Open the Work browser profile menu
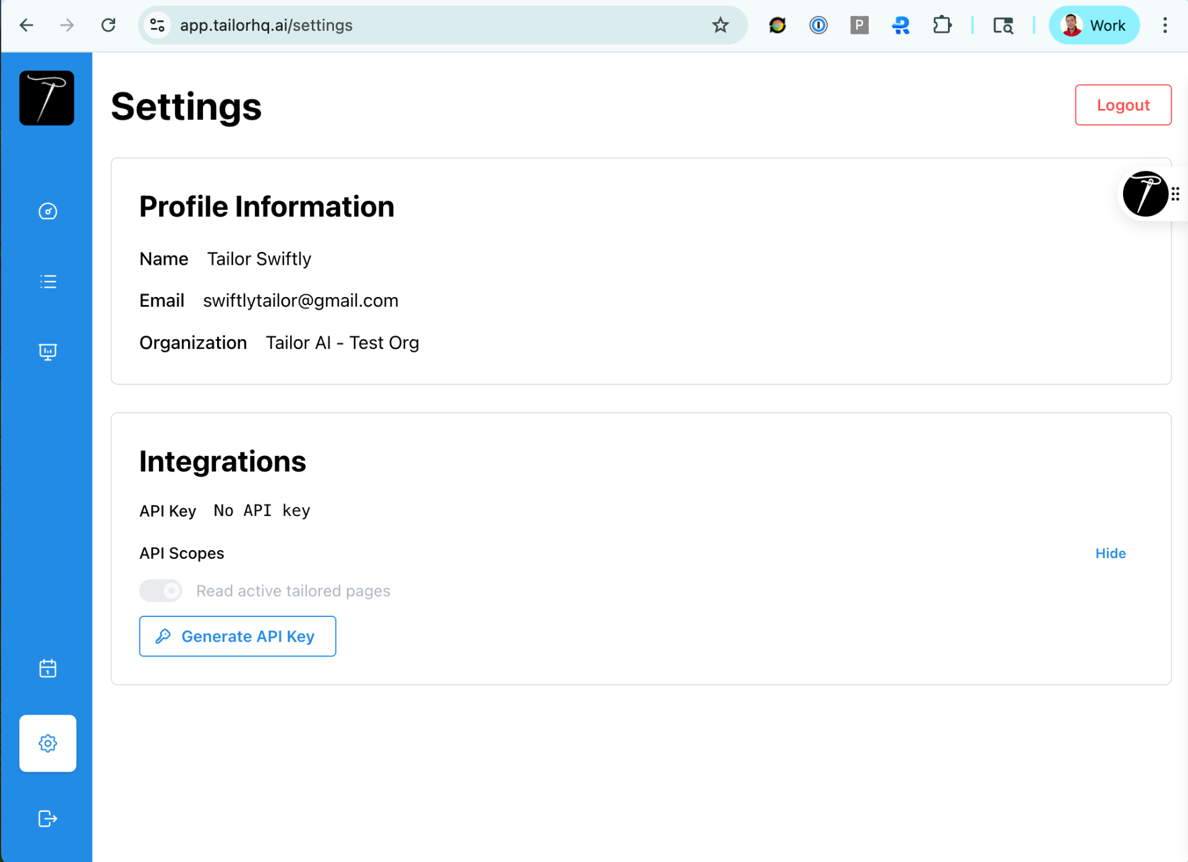 coord(1094,25)
